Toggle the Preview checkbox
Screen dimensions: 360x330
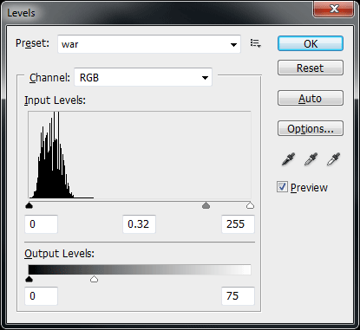click(x=282, y=187)
